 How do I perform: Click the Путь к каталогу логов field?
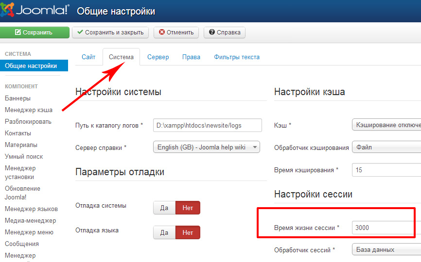207,125
